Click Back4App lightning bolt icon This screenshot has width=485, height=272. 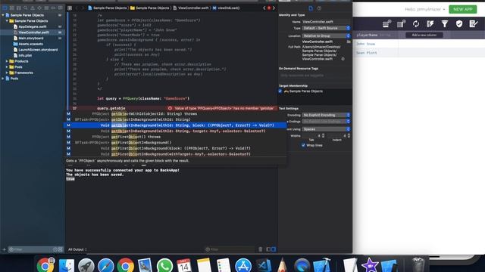(x=430, y=23)
